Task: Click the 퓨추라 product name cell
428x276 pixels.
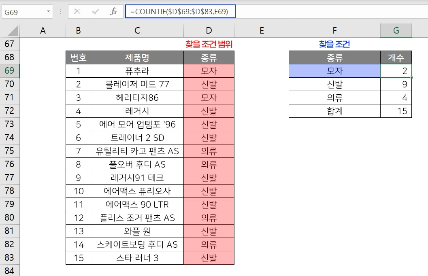Action: point(137,71)
